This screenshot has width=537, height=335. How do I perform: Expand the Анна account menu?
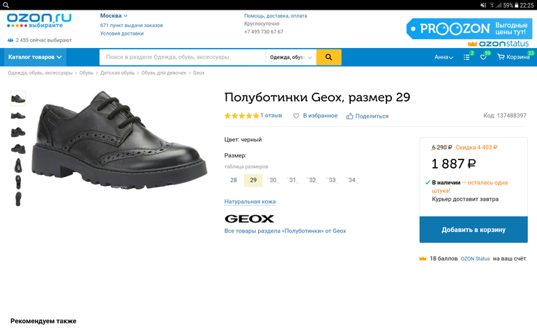[x=444, y=57]
